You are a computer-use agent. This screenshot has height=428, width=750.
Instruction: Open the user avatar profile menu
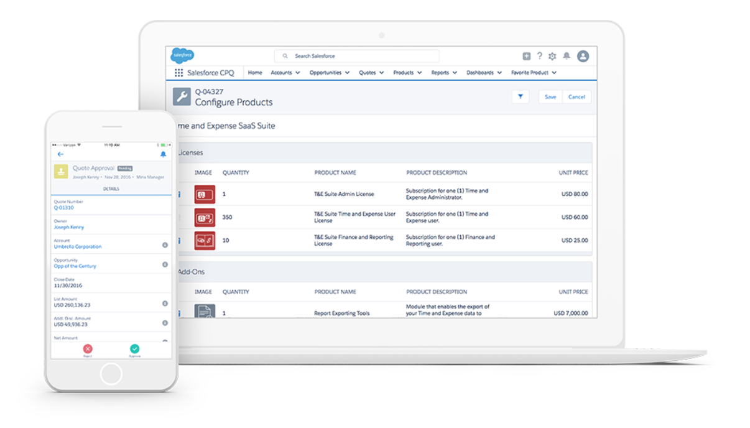(583, 56)
